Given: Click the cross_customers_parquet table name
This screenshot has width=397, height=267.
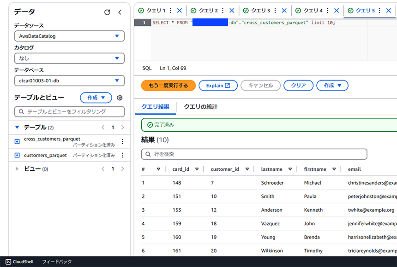Looking at the screenshot, I should [52, 139].
